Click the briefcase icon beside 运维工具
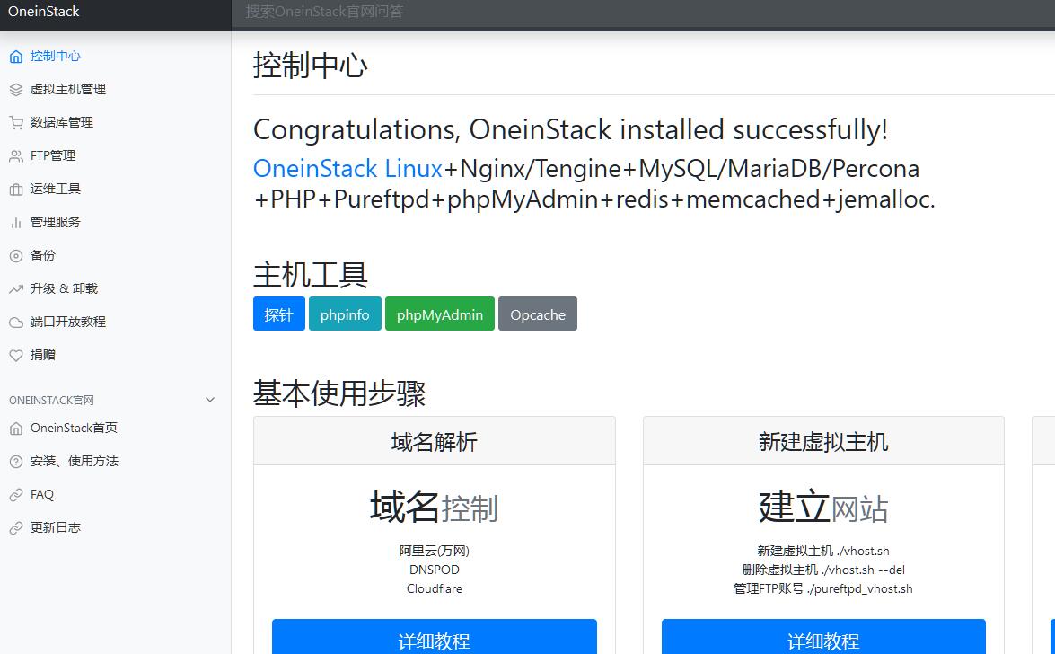The image size is (1055, 654). pos(15,190)
